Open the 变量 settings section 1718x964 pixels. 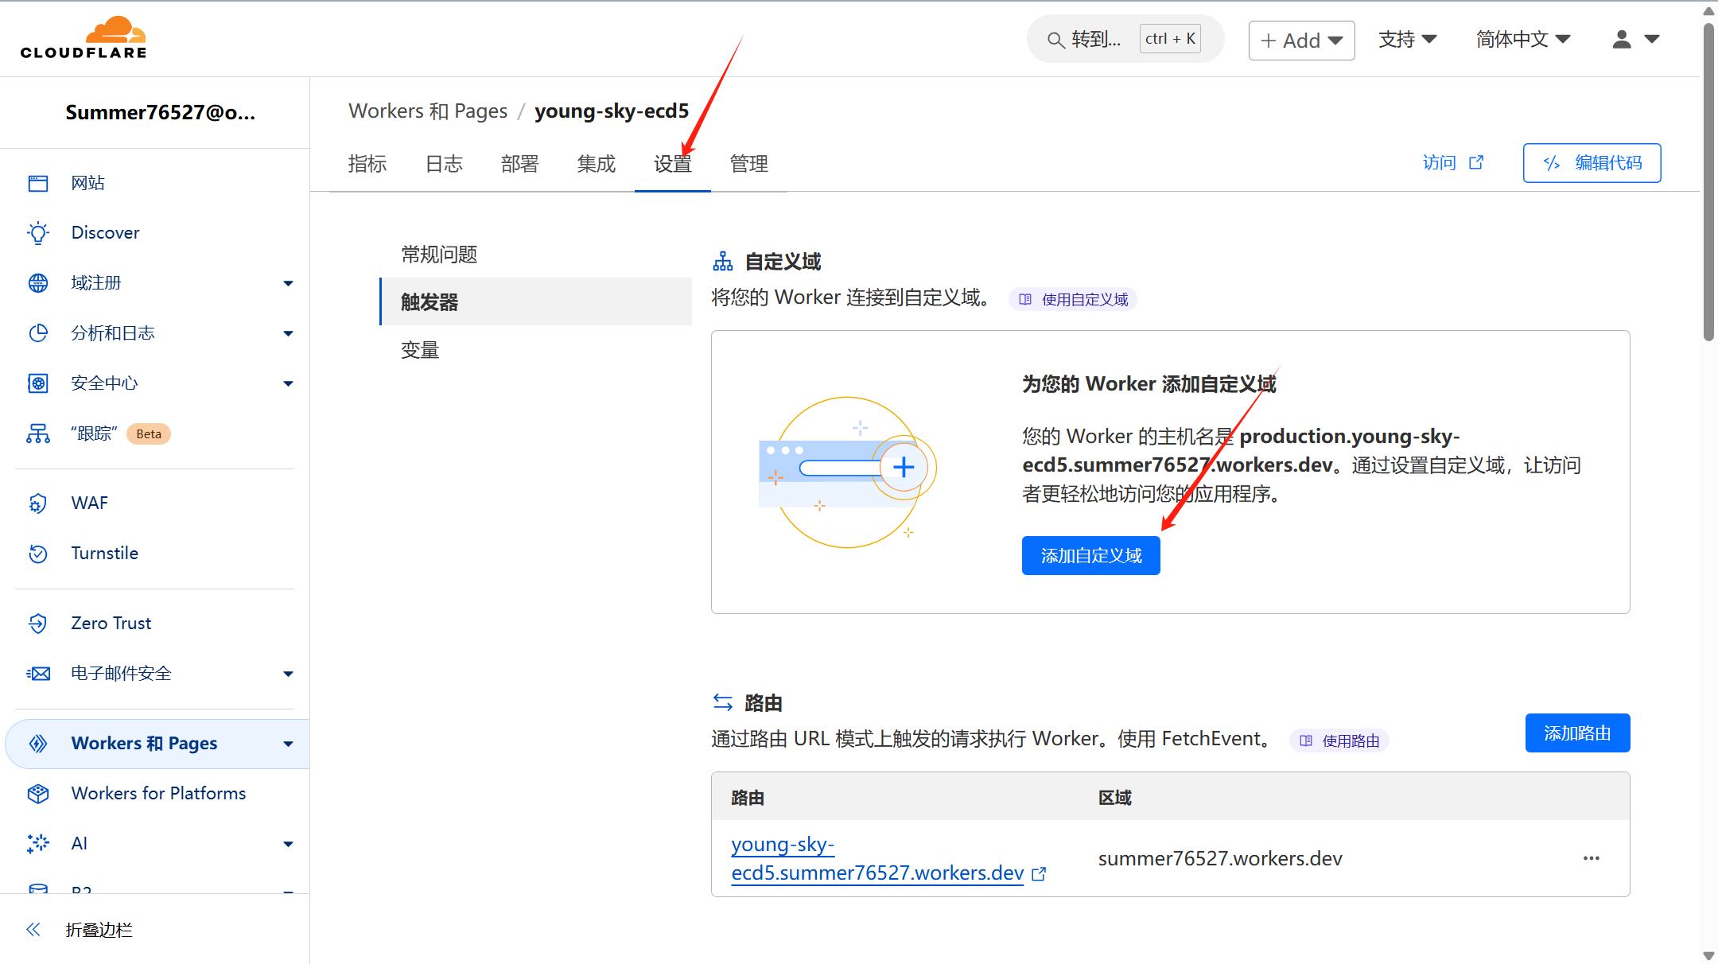tap(420, 349)
